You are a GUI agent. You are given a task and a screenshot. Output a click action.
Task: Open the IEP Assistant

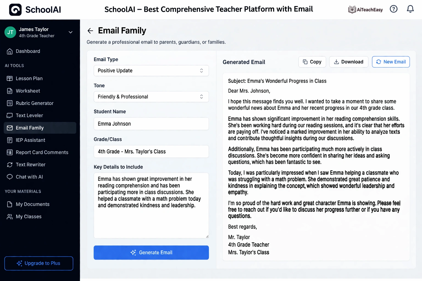click(x=30, y=140)
